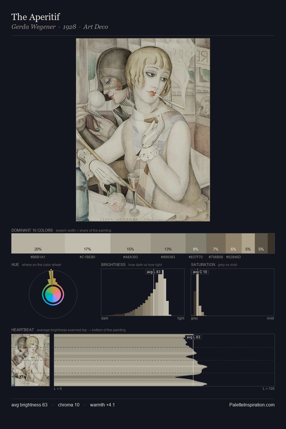Select the light beige 5% swatch
This screenshot has height=429, width=286.
coord(248,243)
